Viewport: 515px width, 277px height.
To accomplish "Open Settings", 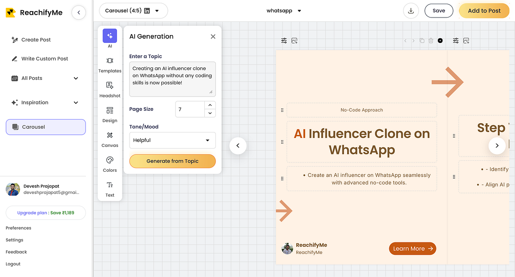I will coord(14,240).
